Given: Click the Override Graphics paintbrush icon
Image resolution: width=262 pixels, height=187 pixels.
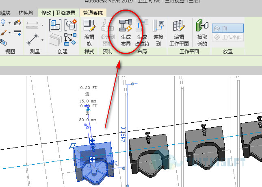Looking at the screenshot, I should pyautogui.click(x=3, y=33).
